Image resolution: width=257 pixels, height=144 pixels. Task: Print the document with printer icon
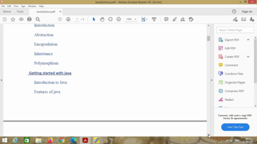pos(29,19)
